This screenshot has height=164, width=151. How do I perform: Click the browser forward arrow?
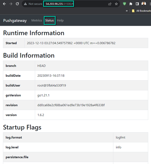point(11,4)
